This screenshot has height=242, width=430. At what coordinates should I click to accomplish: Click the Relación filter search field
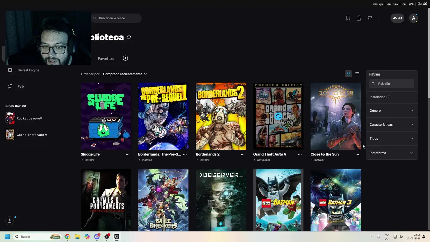392,84
